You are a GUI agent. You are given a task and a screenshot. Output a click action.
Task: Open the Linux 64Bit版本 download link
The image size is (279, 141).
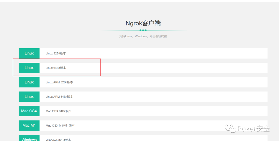pyautogui.click(x=56, y=68)
